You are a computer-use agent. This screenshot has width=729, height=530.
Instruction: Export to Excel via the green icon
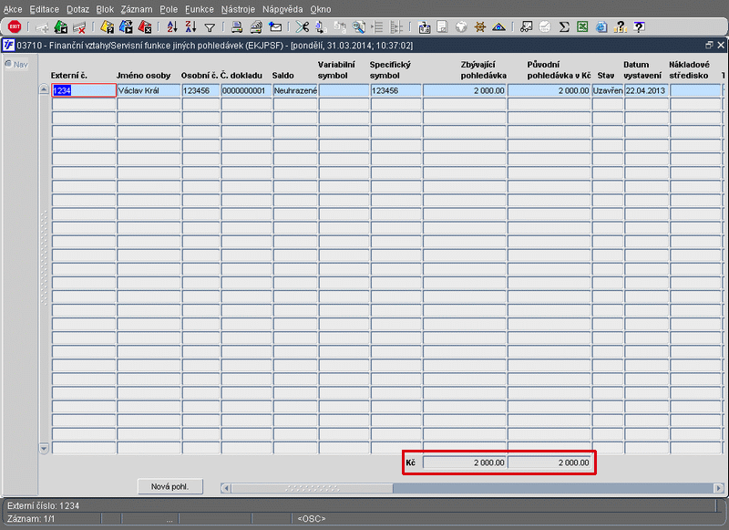pos(582,27)
